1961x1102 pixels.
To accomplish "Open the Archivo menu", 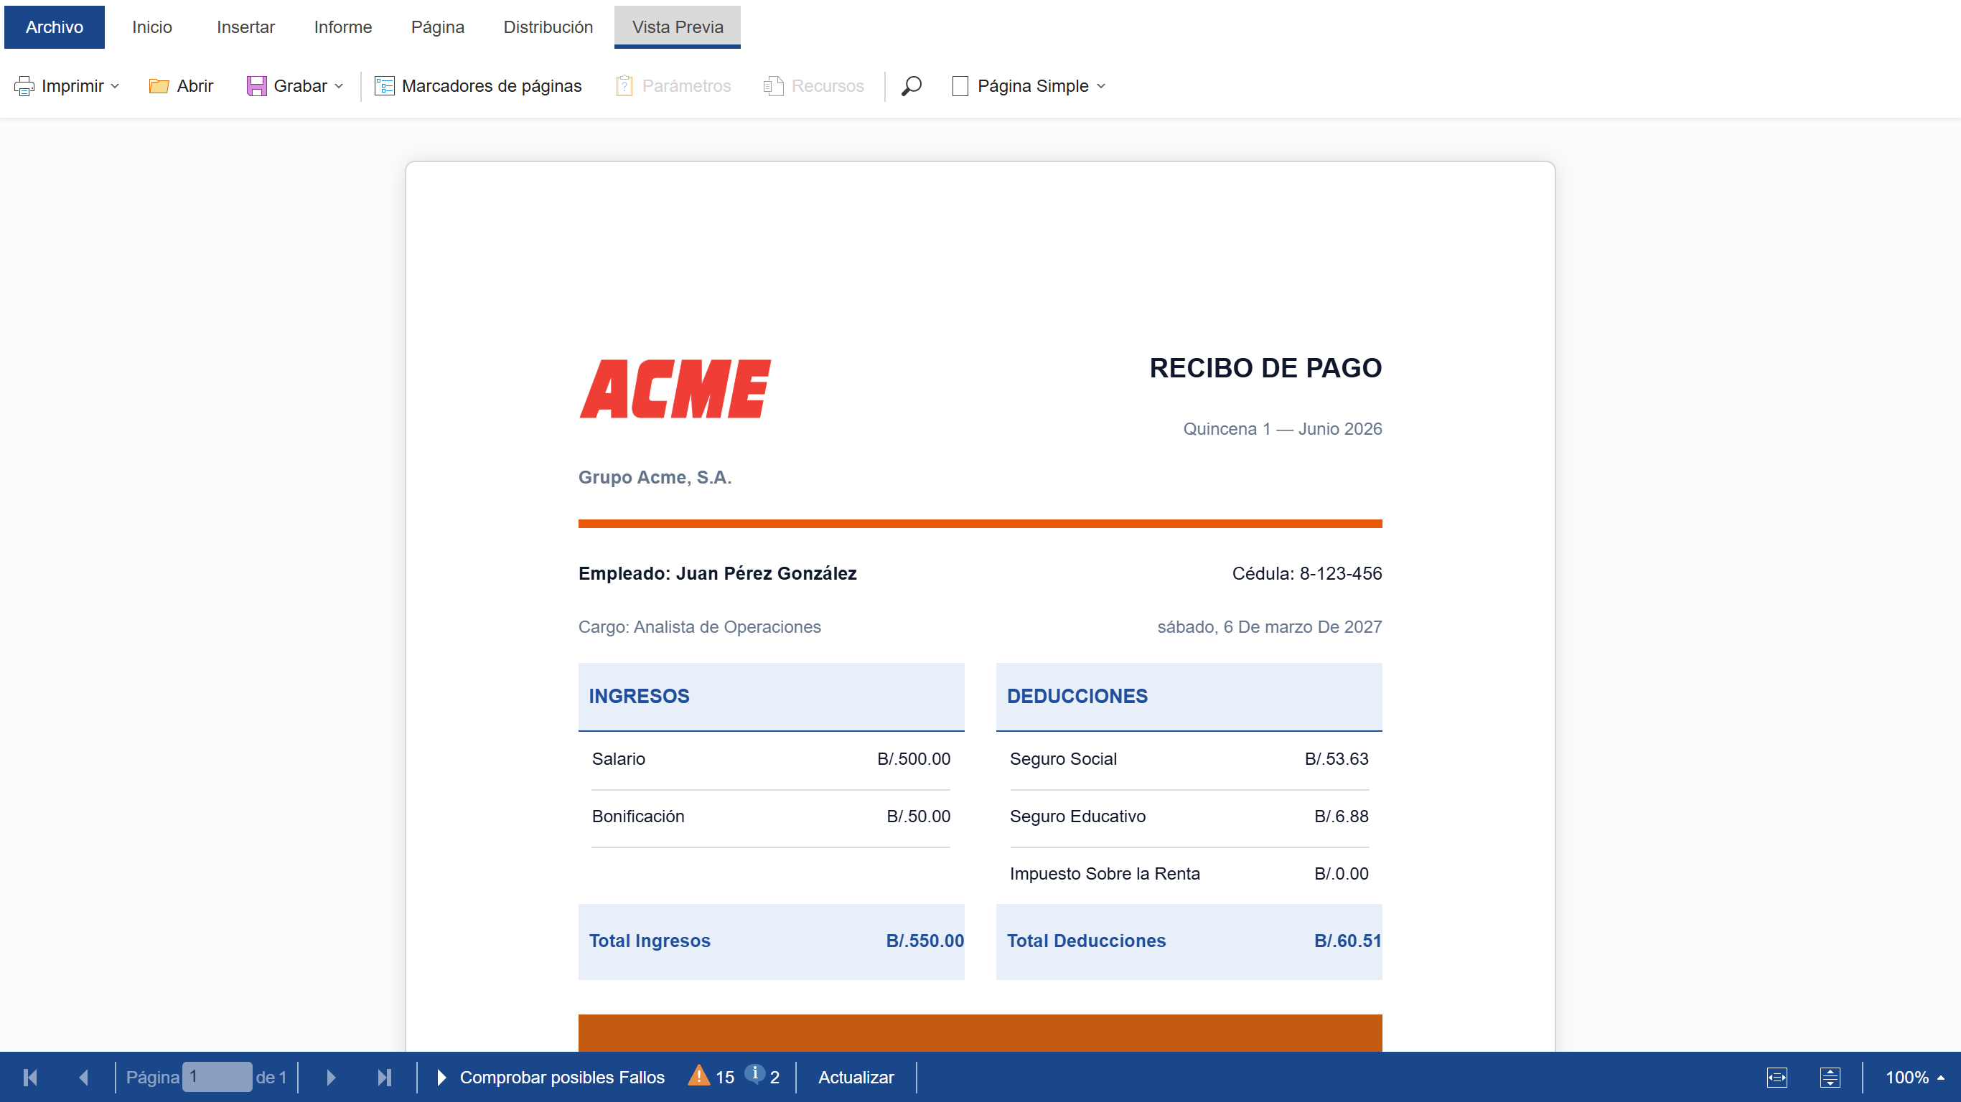I will [54, 27].
